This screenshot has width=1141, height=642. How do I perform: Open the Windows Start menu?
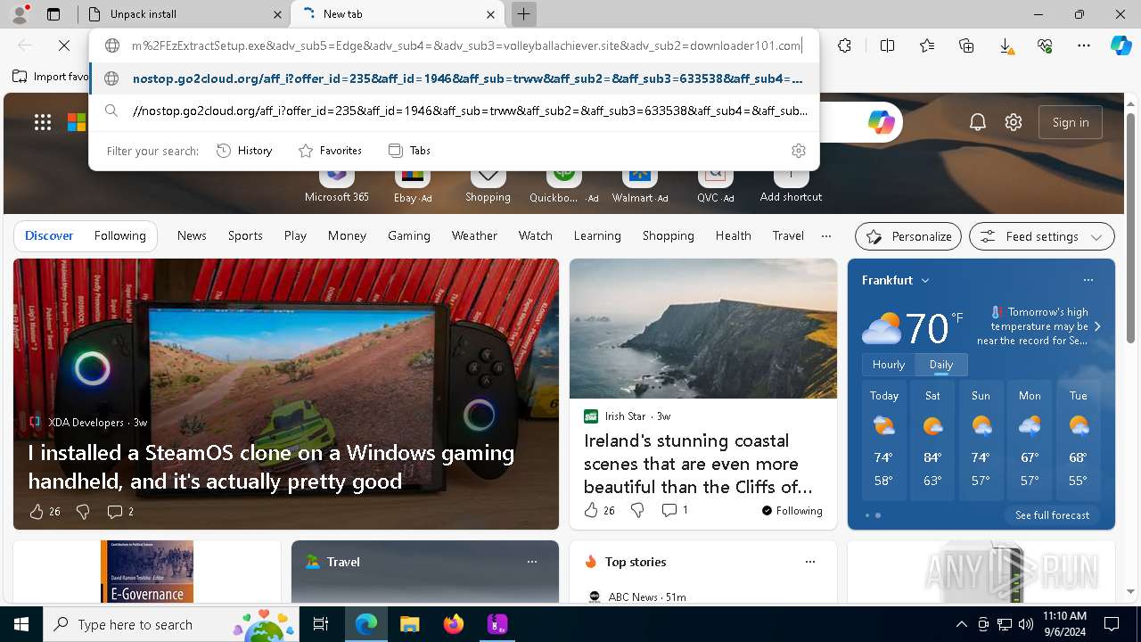click(x=21, y=624)
